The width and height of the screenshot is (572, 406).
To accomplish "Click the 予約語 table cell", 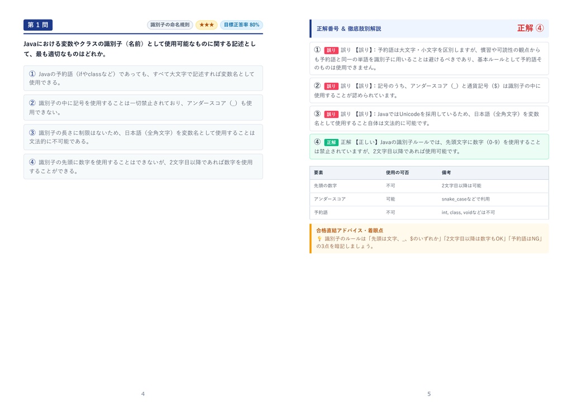I will [321, 212].
